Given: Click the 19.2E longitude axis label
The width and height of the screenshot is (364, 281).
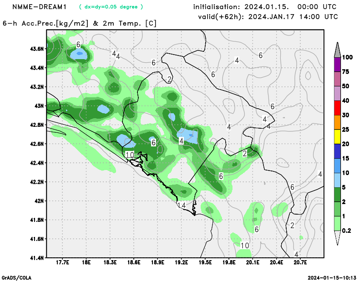Looking at the screenshot, I should click(181, 262).
